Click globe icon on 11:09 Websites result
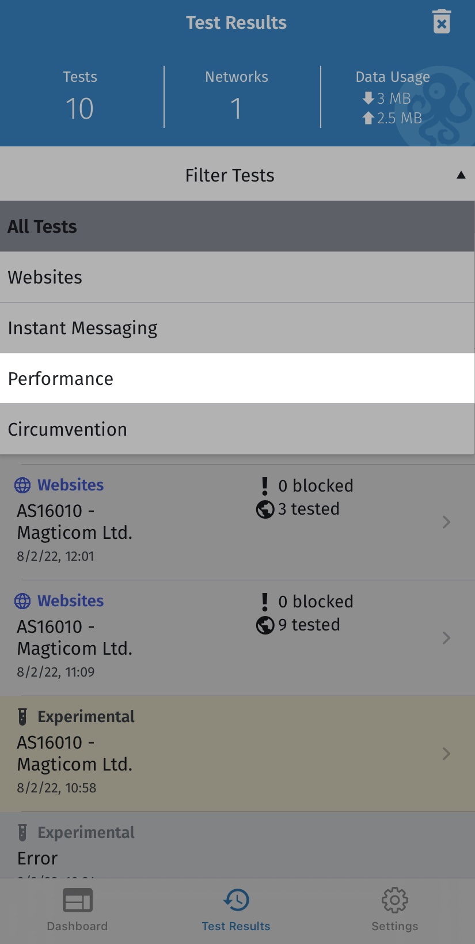The height and width of the screenshot is (944, 475). 22,601
